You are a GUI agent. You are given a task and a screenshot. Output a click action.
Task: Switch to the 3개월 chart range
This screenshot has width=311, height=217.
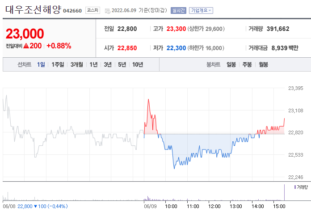tap(77, 64)
